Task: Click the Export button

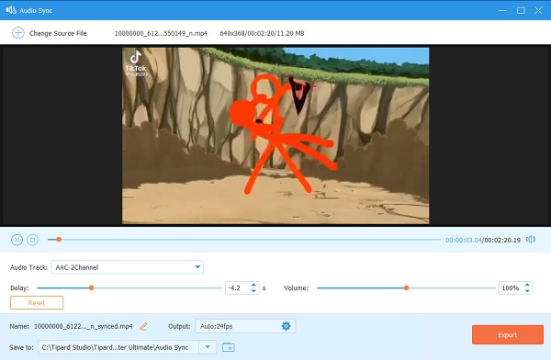Action: pos(508,334)
